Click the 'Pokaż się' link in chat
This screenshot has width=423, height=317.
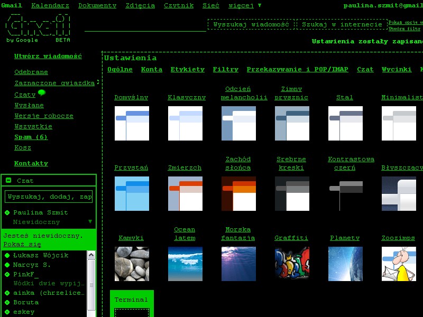tap(22, 244)
